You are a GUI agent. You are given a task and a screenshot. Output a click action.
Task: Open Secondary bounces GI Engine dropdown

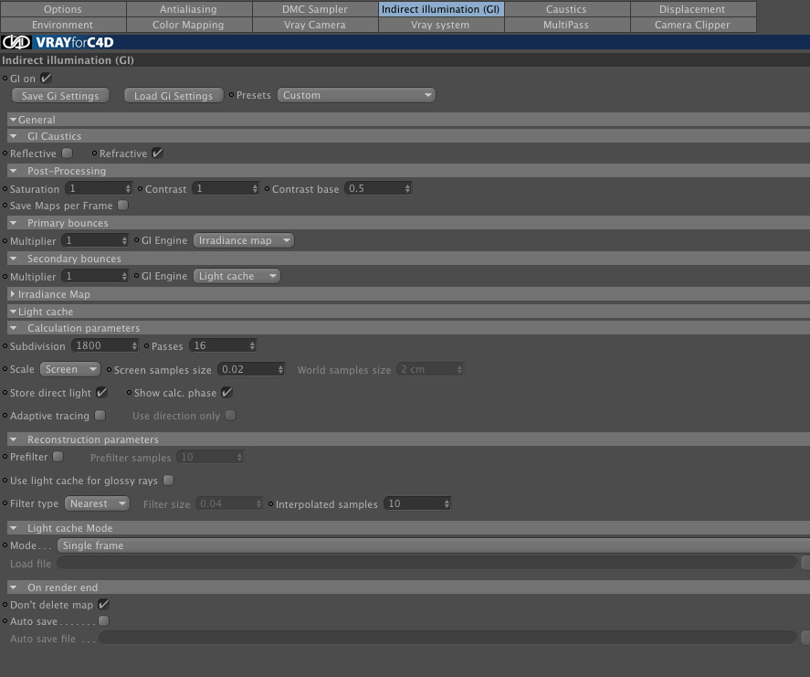point(237,276)
